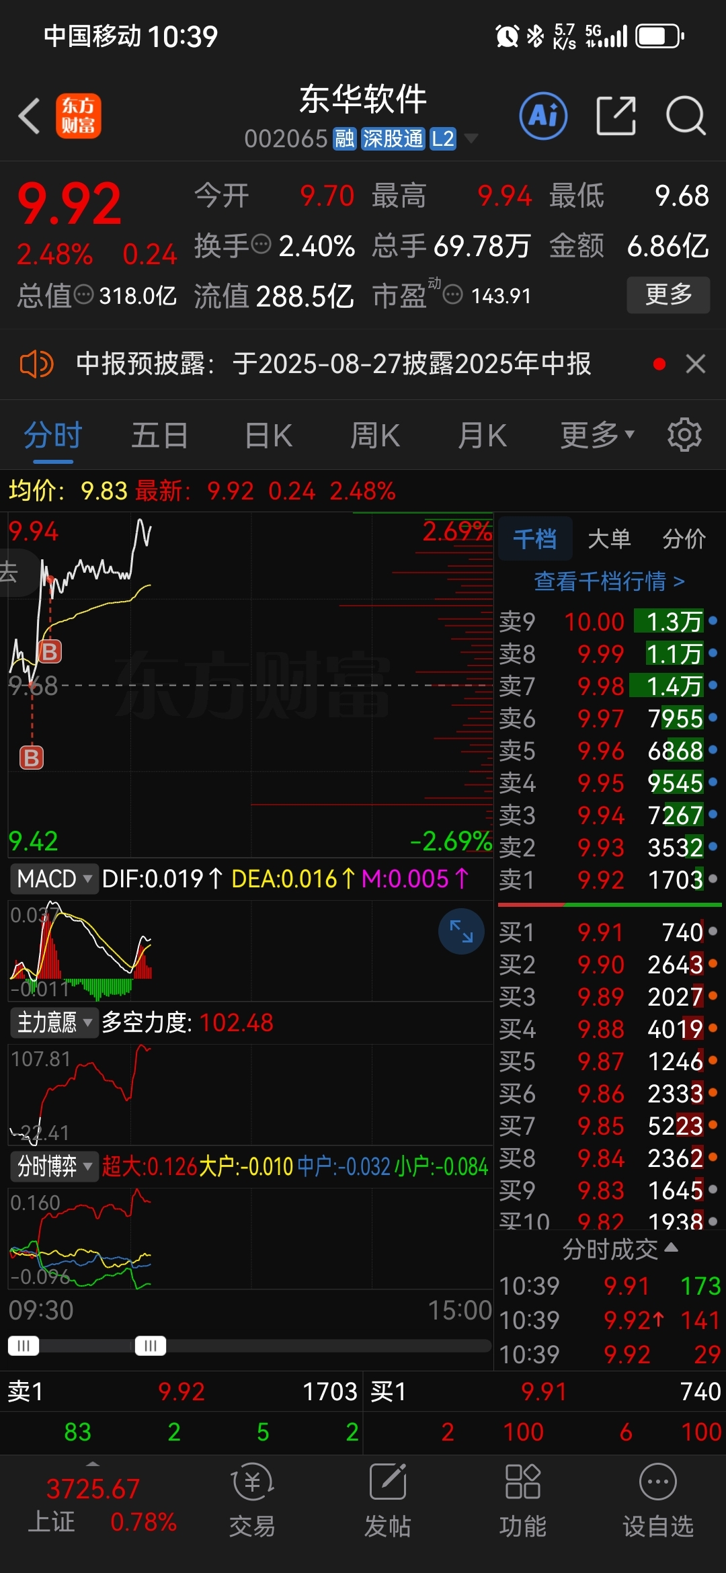Tap info icon next to 总值
The height and width of the screenshot is (1573, 726).
[84, 294]
